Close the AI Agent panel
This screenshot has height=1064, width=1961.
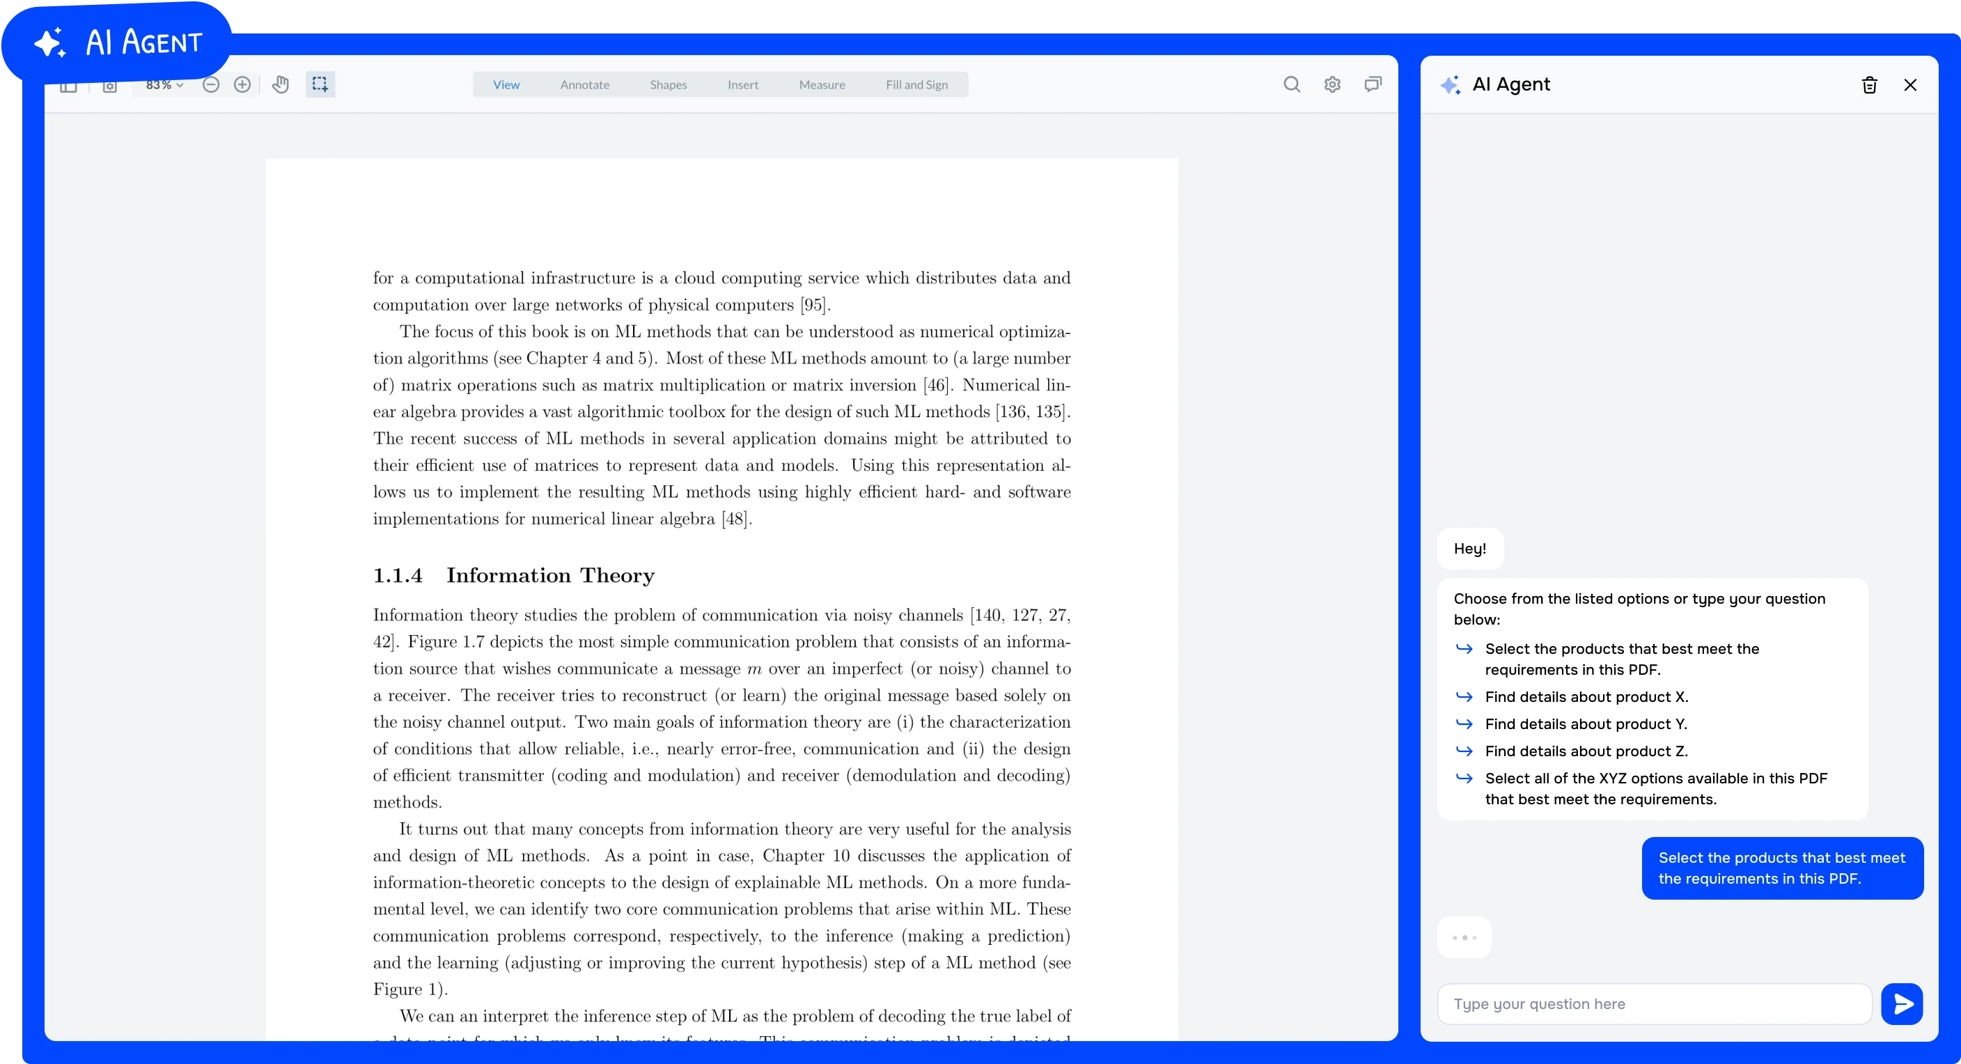pyautogui.click(x=1910, y=85)
